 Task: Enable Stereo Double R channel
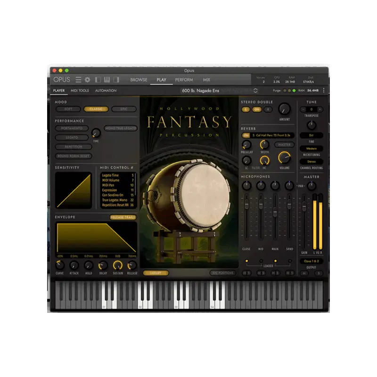[268, 109]
